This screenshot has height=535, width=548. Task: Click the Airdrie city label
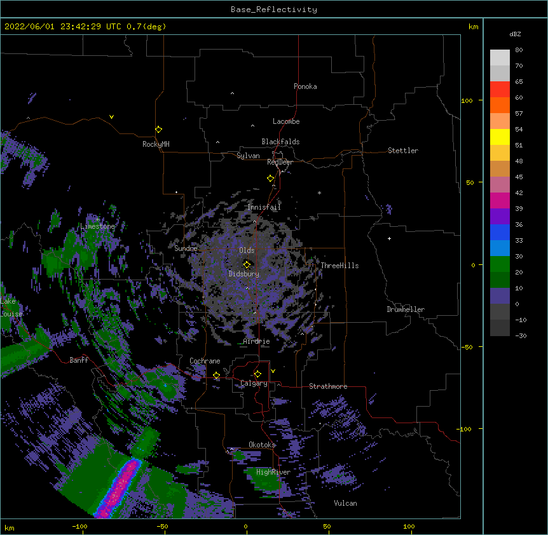pyautogui.click(x=256, y=341)
